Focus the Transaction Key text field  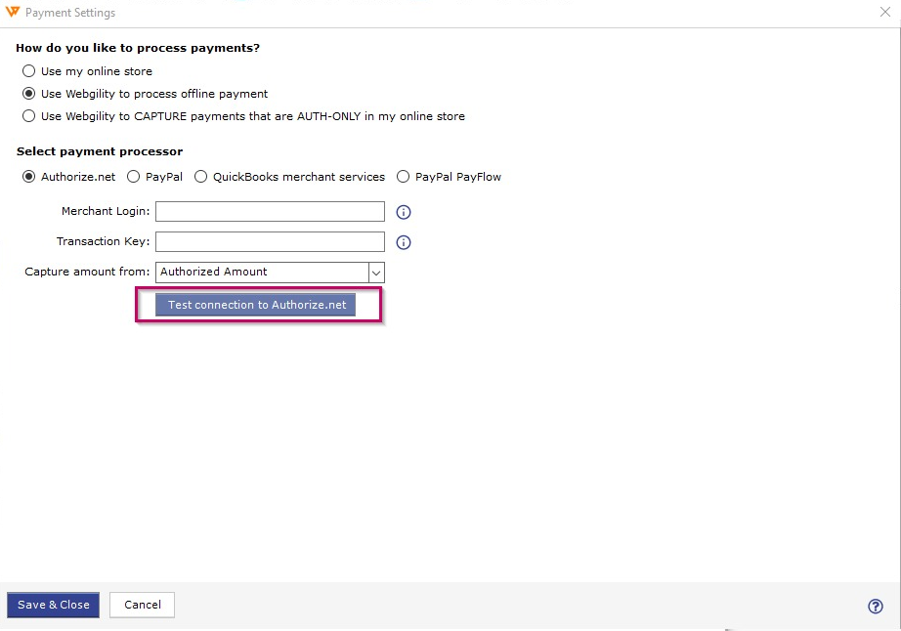tap(270, 241)
